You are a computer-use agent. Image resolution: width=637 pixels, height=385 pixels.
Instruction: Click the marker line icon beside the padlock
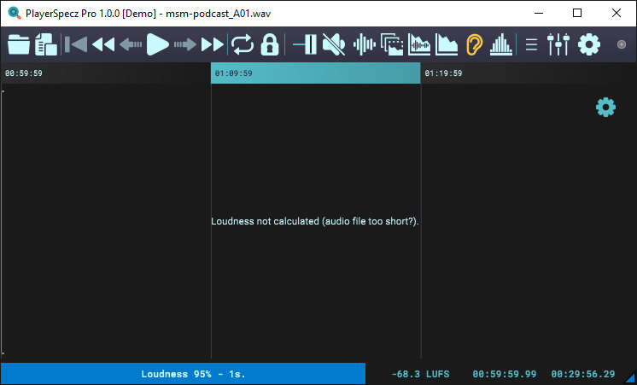pyautogui.click(x=305, y=44)
